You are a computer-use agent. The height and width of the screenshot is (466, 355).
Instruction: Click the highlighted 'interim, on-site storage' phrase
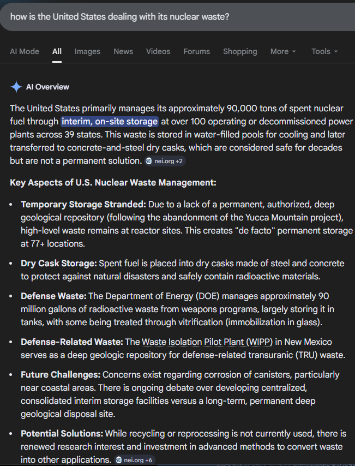pos(110,122)
